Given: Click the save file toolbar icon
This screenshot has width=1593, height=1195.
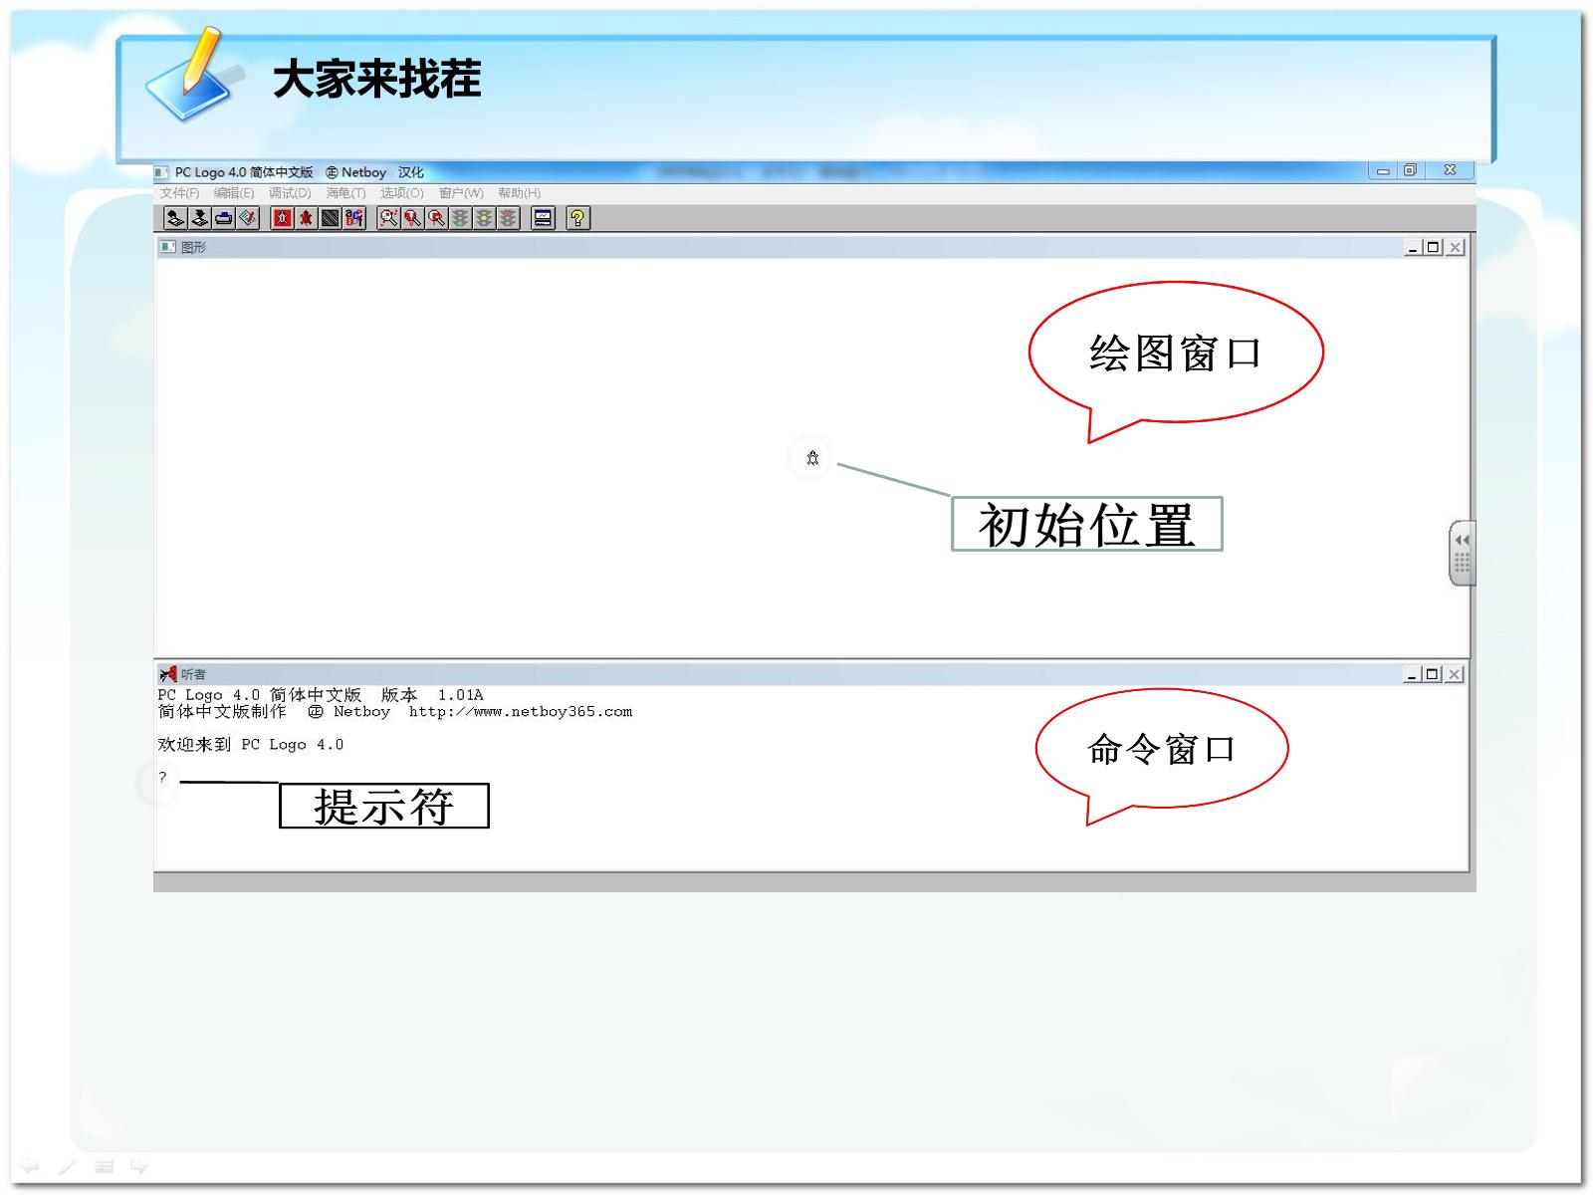Looking at the screenshot, I should [x=200, y=218].
